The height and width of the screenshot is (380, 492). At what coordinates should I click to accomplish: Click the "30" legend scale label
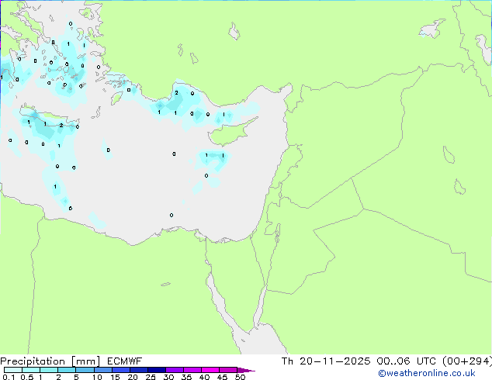(x=168, y=377)
